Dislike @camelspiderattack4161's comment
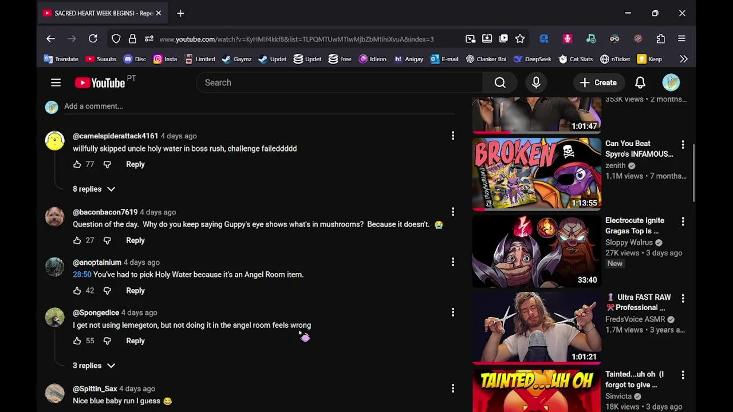 pos(107,164)
